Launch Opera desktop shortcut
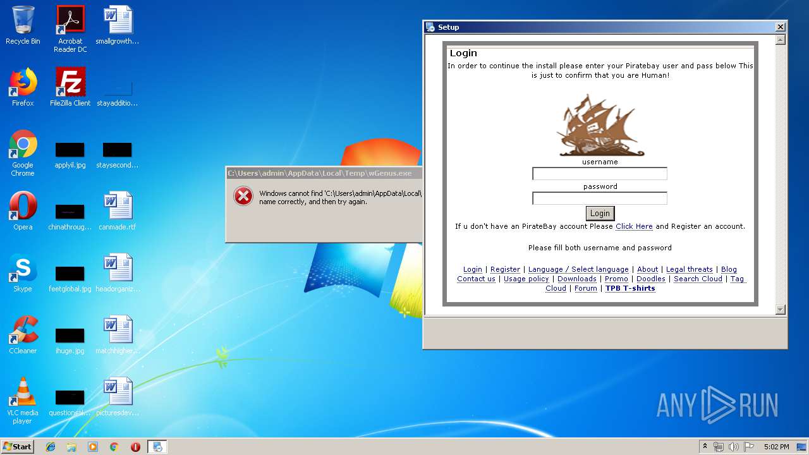 coord(23,211)
